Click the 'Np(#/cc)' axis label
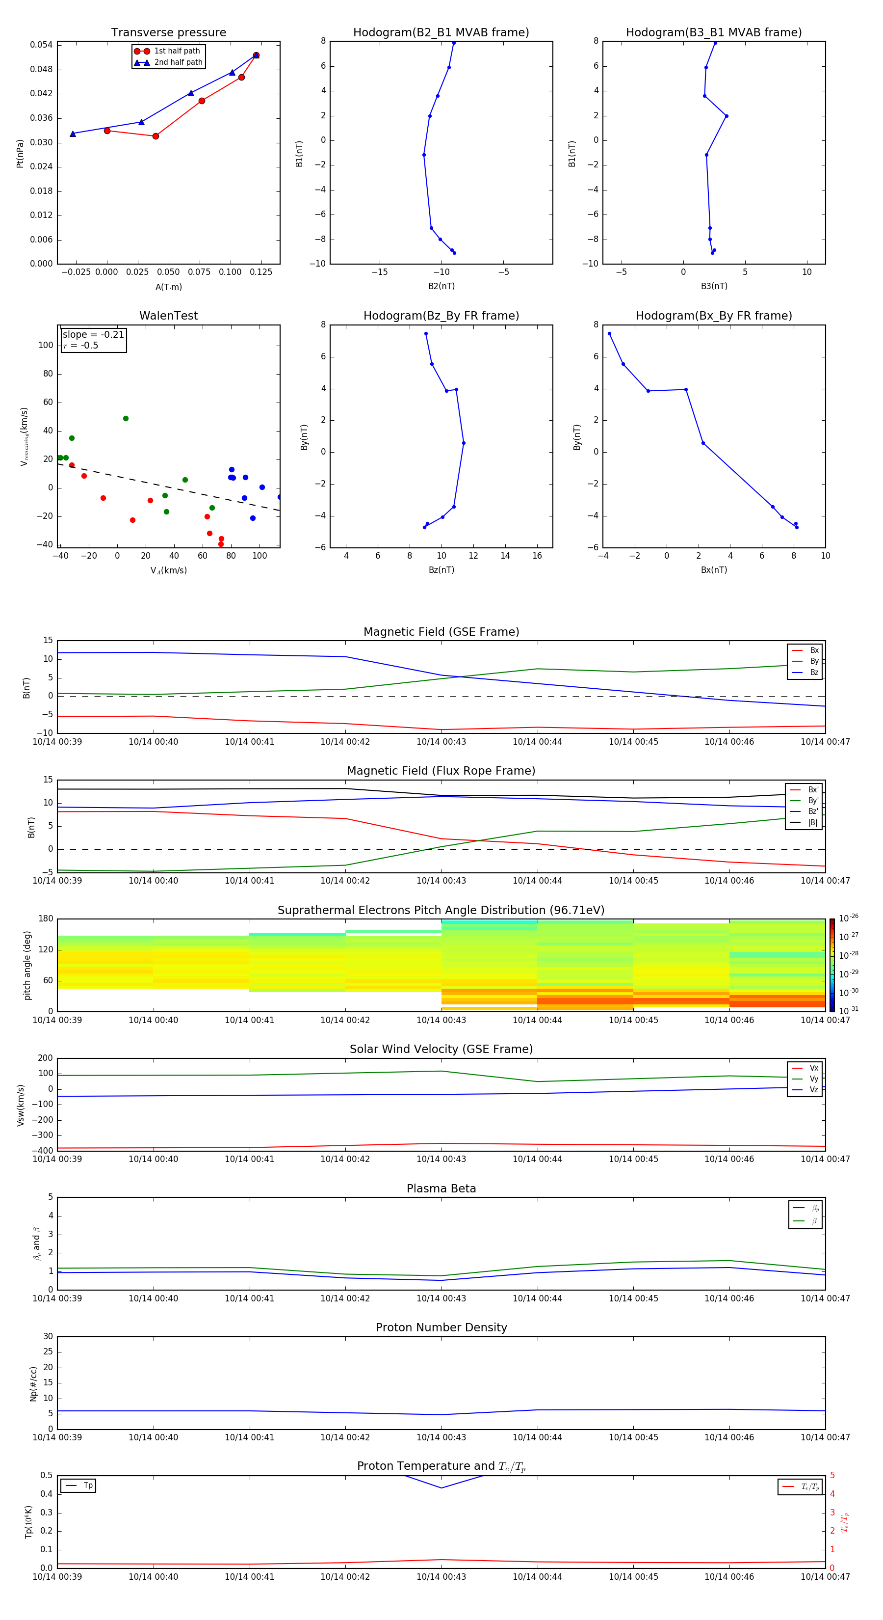 click(x=33, y=1383)
